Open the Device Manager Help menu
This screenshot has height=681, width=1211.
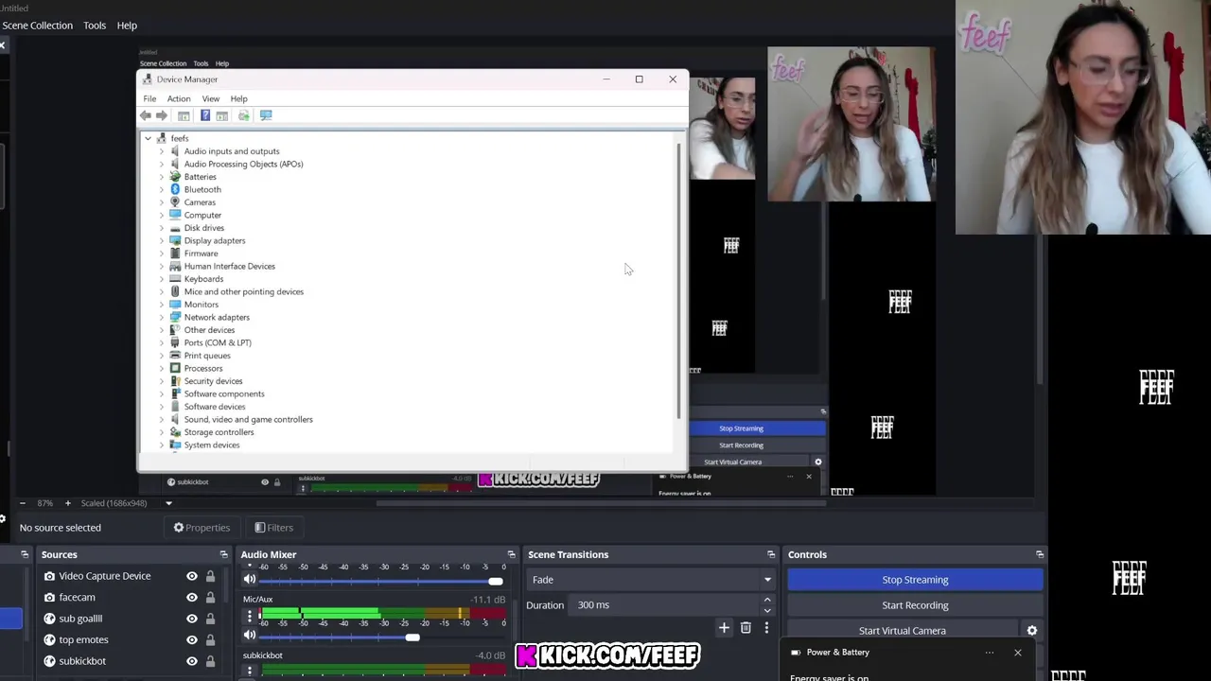tap(238, 98)
